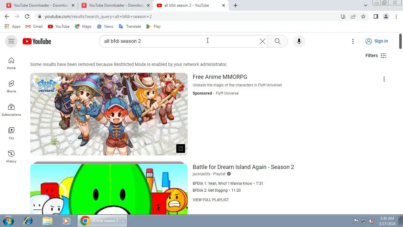The height and width of the screenshot is (227, 403).
Task: Go back with the browser back arrow
Action: click(7, 16)
